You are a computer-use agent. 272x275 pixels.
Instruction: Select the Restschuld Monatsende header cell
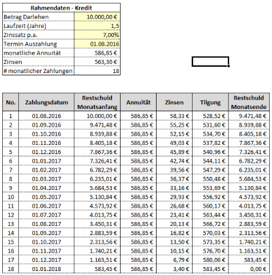[x=249, y=102]
